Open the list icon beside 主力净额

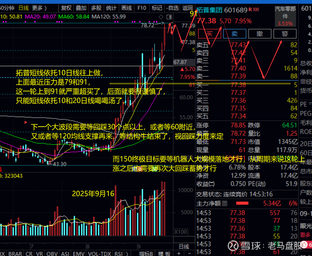225,203
